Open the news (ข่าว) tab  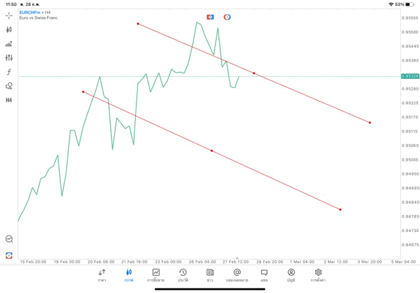(210, 275)
